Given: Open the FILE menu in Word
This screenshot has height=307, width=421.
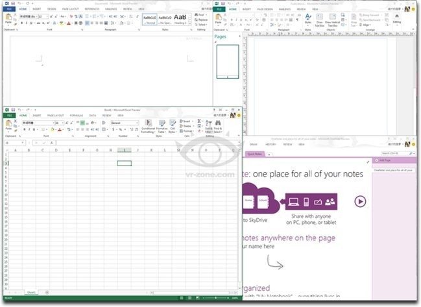Looking at the screenshot, I should (9, 9).
